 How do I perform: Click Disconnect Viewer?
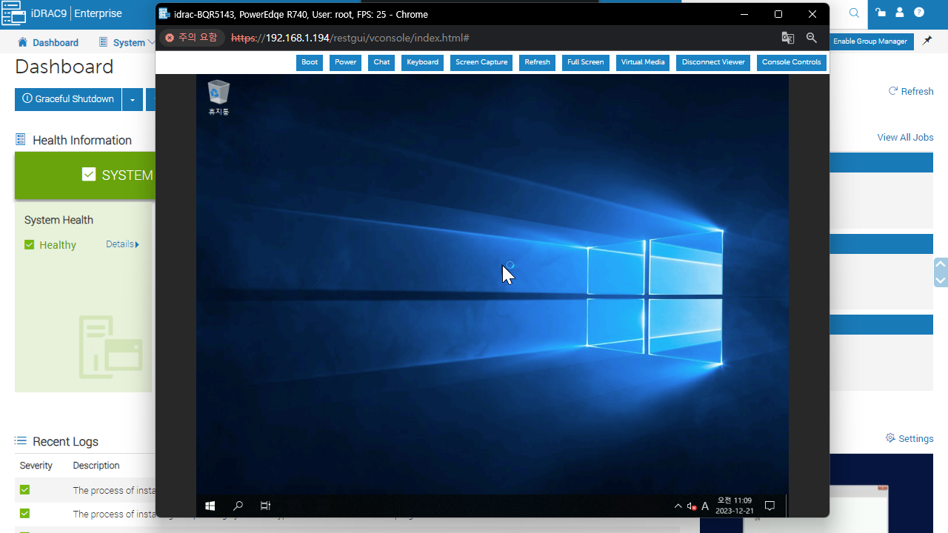tap(713, 62)
